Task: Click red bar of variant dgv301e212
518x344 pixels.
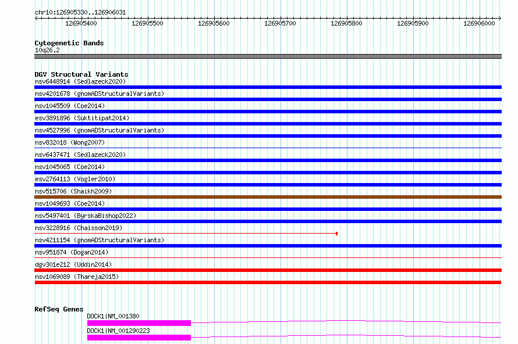Action: 268,270
